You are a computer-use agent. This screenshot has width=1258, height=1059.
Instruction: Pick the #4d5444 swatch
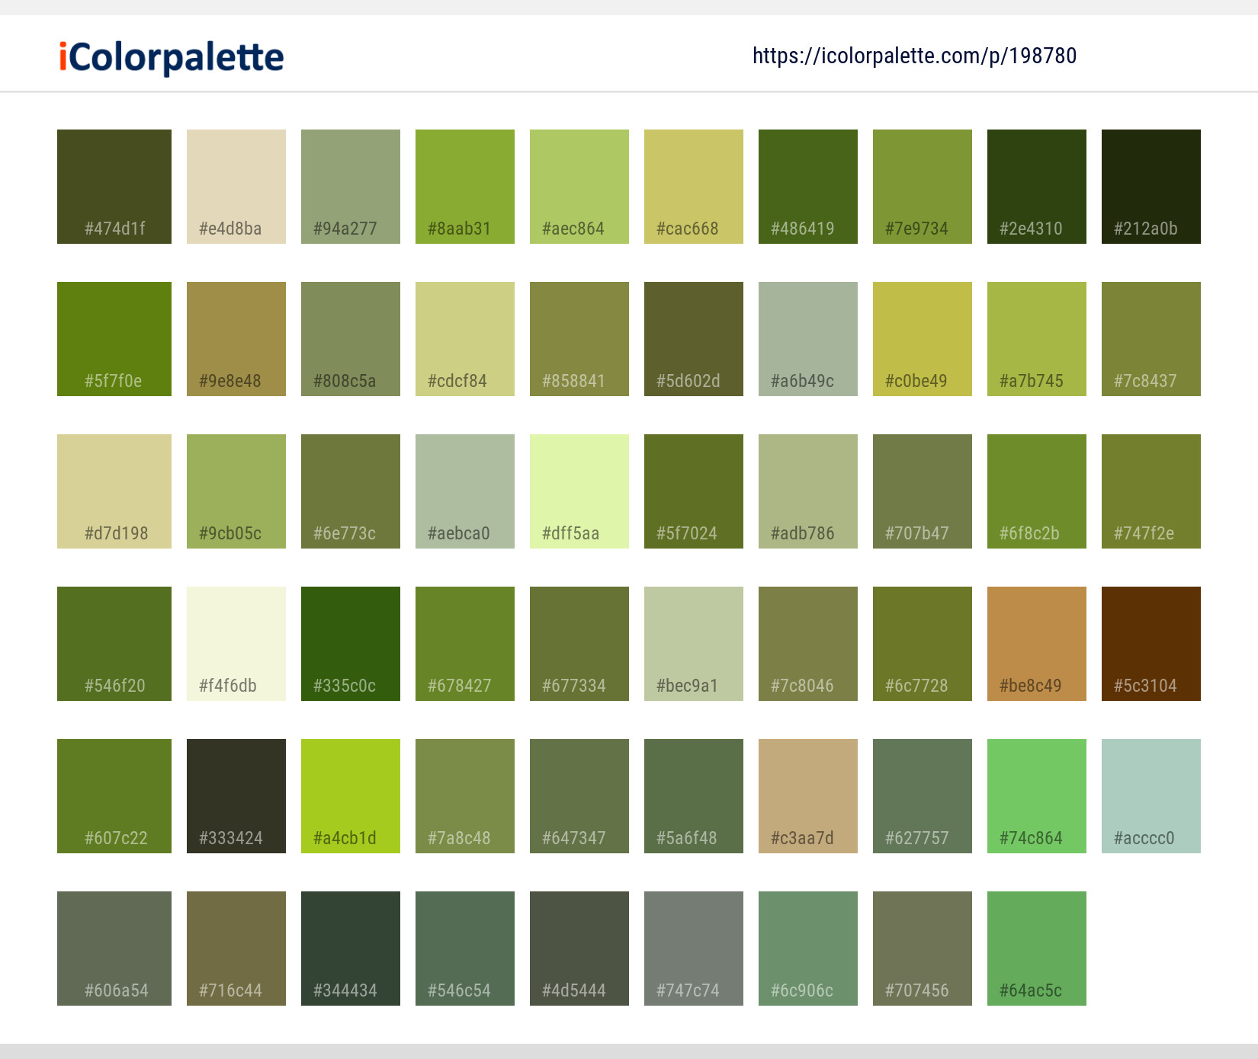click(x=579, y=949)
